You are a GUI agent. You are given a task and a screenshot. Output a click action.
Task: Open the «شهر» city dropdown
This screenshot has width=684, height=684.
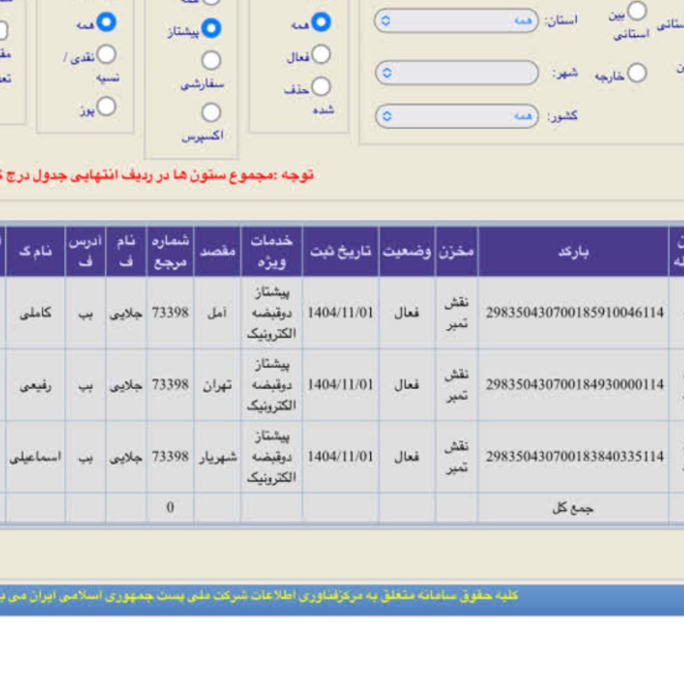[456, 73]
